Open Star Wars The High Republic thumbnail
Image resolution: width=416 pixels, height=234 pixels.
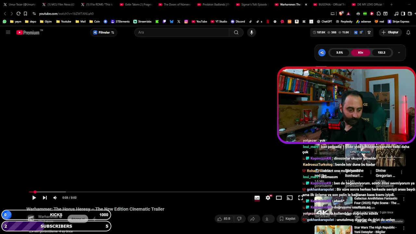tap(333, 229)
